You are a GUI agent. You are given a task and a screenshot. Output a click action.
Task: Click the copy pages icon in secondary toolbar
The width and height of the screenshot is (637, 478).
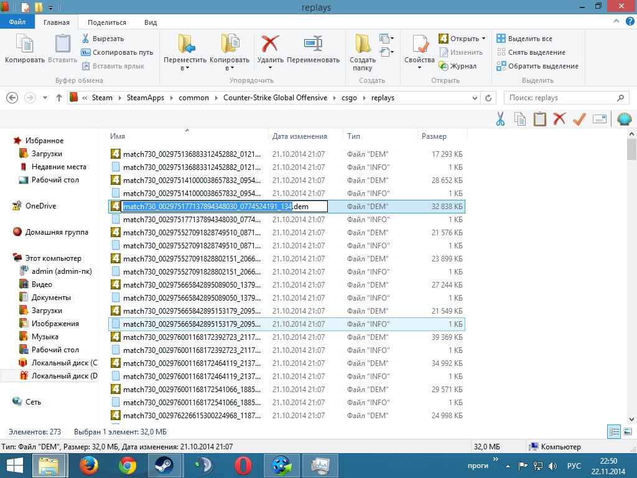520,119
